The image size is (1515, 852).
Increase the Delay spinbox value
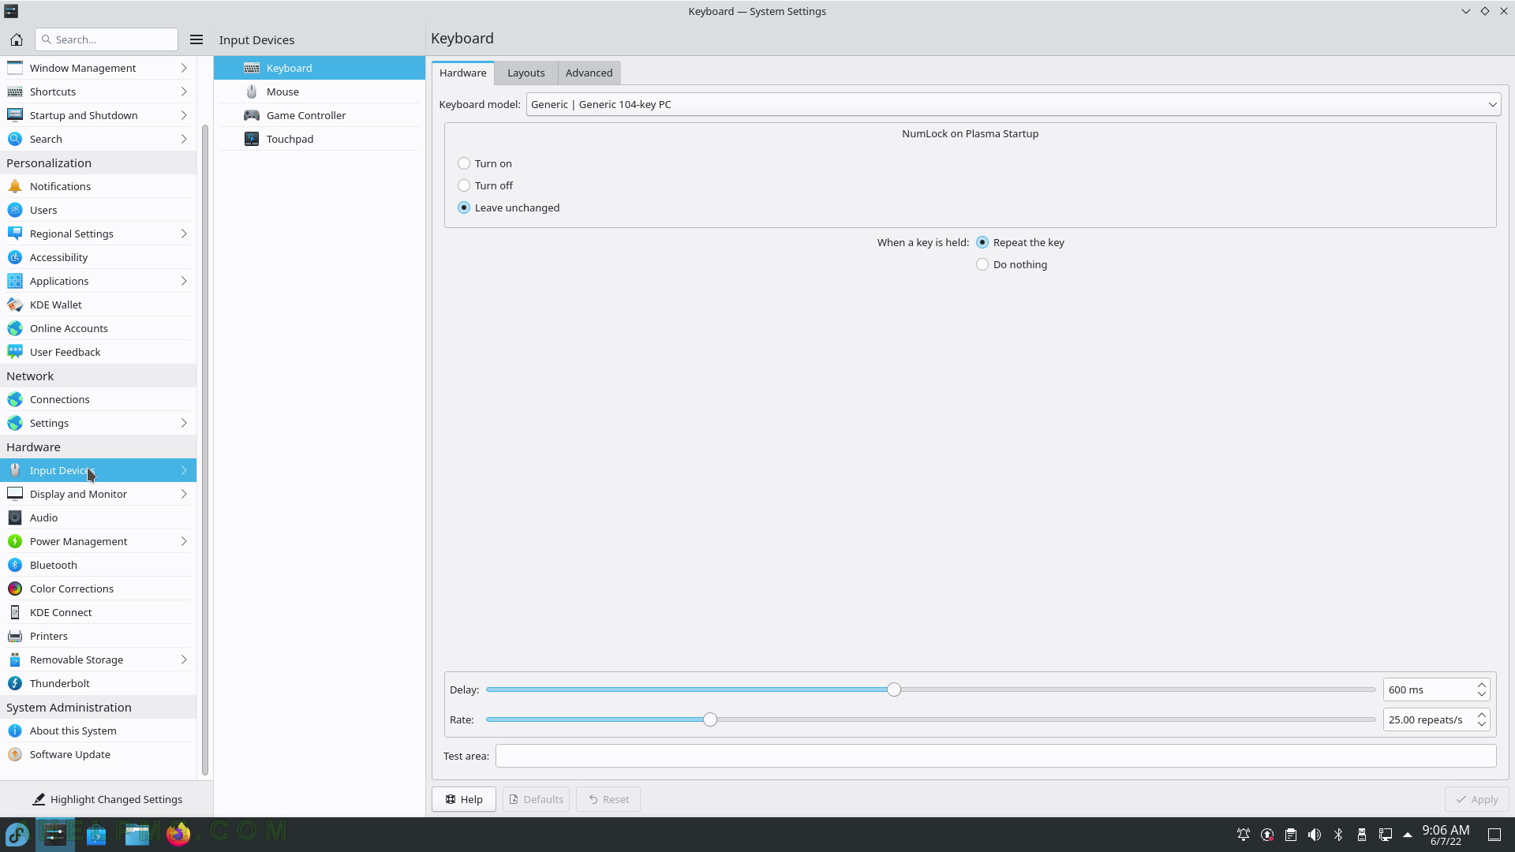tap(1482, 685)
